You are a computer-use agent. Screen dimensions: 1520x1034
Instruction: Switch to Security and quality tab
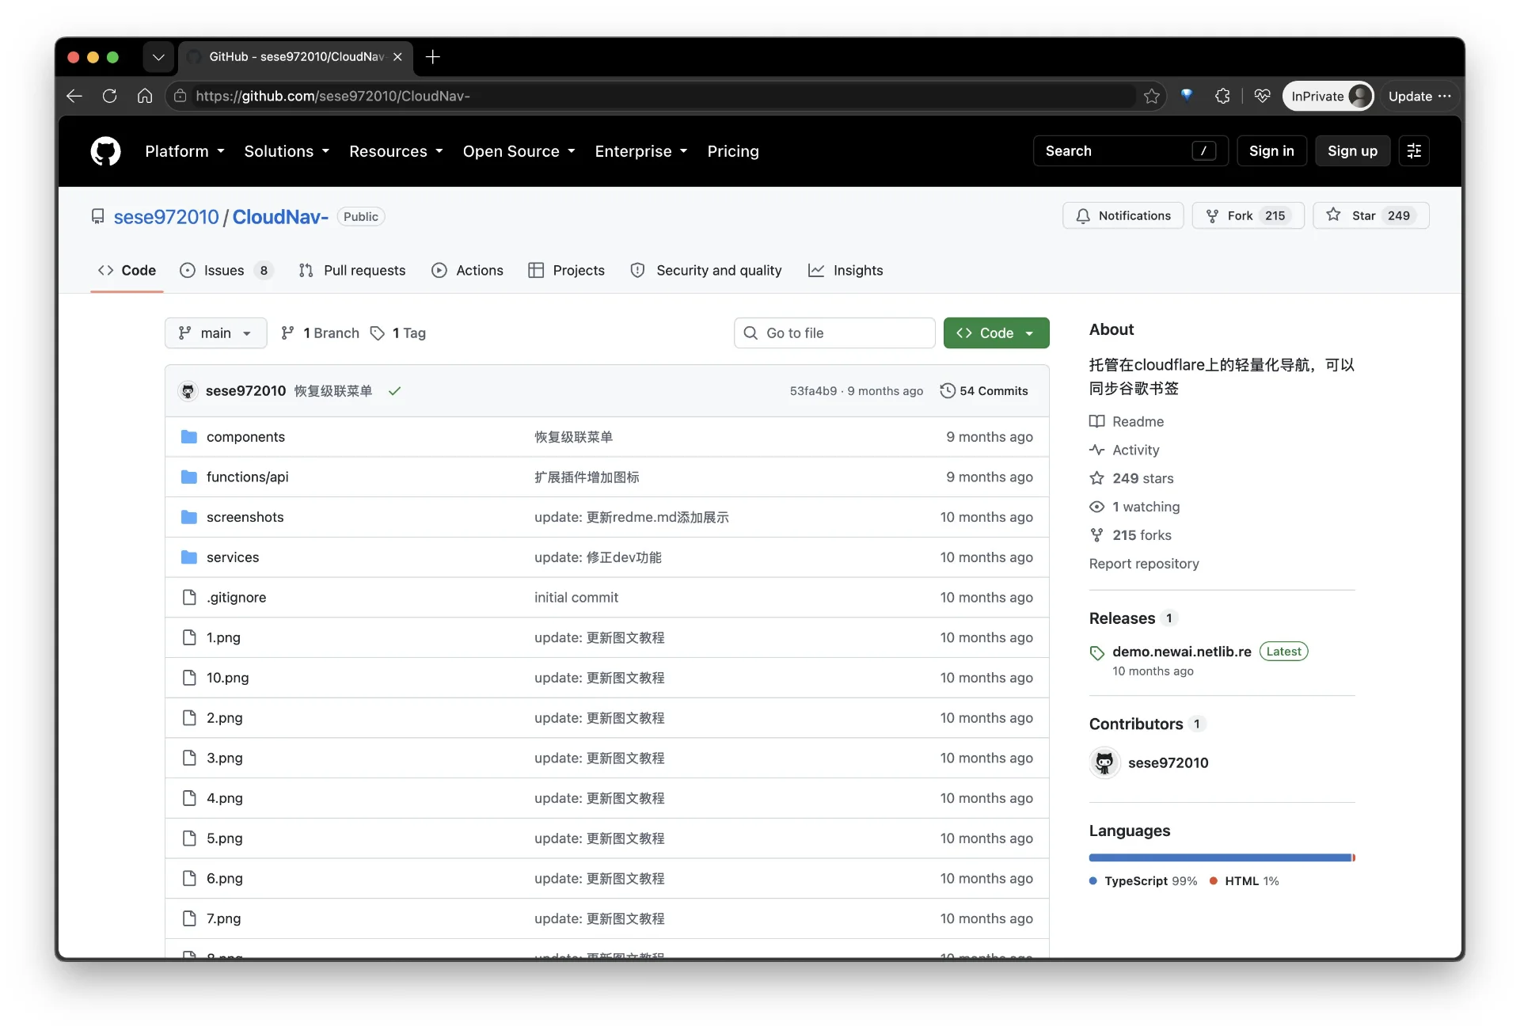[x=705, y=271]
